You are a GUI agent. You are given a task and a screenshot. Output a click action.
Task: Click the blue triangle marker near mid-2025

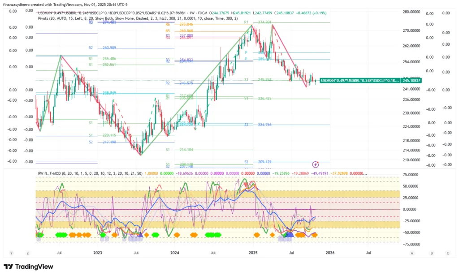pos(289,234)
